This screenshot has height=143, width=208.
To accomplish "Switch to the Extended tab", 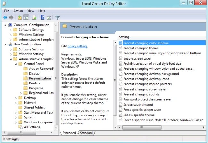I will (69, 133).
